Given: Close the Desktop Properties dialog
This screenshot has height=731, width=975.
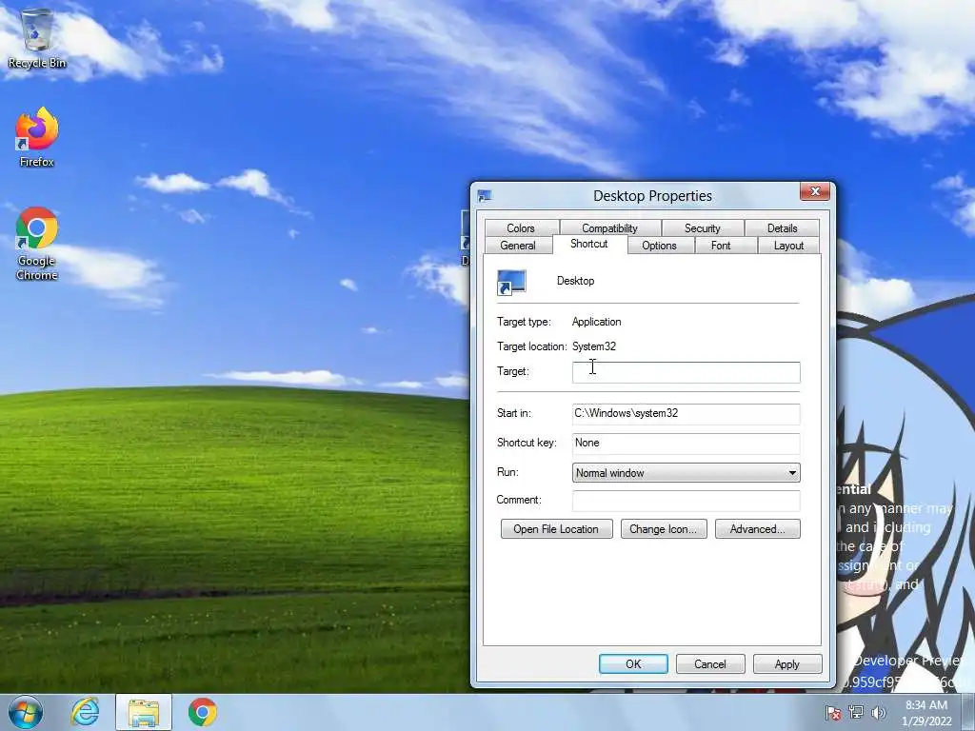Looking at the screenshot, I should click(x=815, y=191).
